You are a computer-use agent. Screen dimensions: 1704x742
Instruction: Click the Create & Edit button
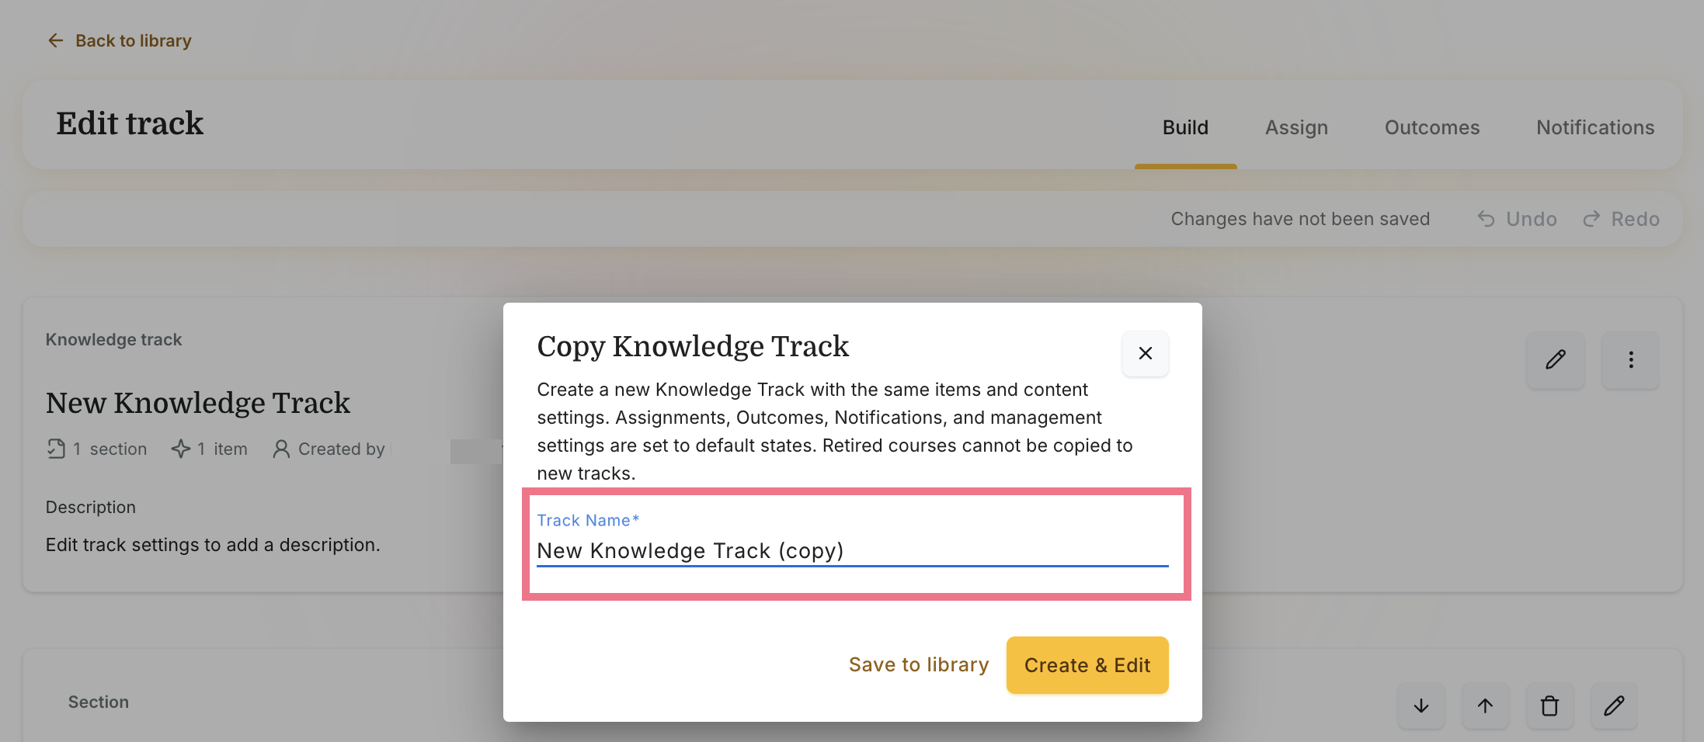(x=1087, y=665)
